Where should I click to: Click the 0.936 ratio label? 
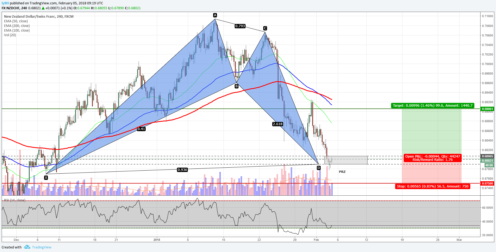182,170
